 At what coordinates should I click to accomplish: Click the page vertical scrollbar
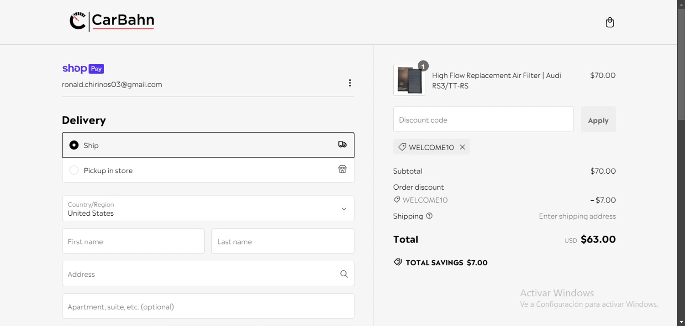(x=681, y=64)
